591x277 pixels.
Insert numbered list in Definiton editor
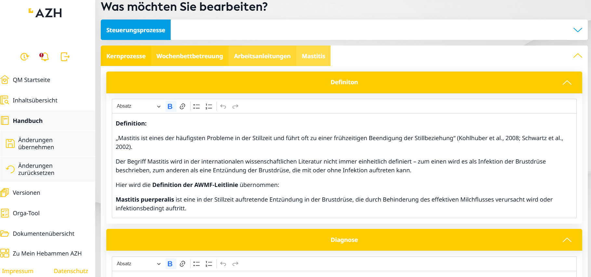tap(209, 106)
